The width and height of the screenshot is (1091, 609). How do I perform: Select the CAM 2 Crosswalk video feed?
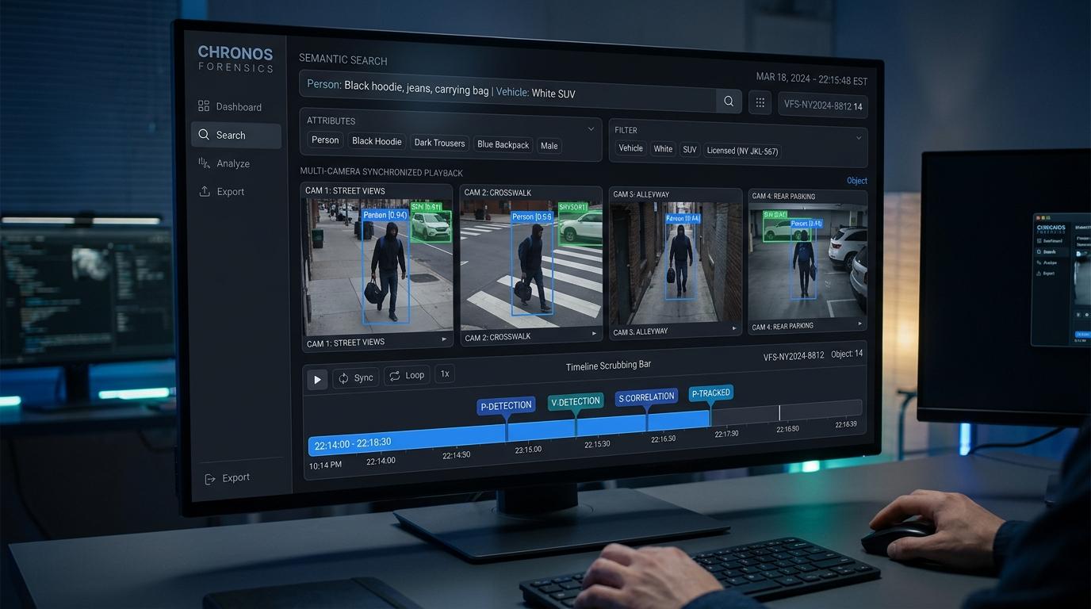click(x=531, y=266)
